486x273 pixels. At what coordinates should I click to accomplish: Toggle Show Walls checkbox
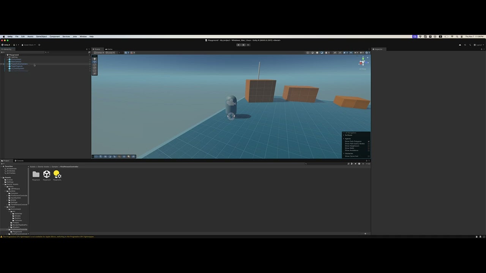tap(369, 148)
